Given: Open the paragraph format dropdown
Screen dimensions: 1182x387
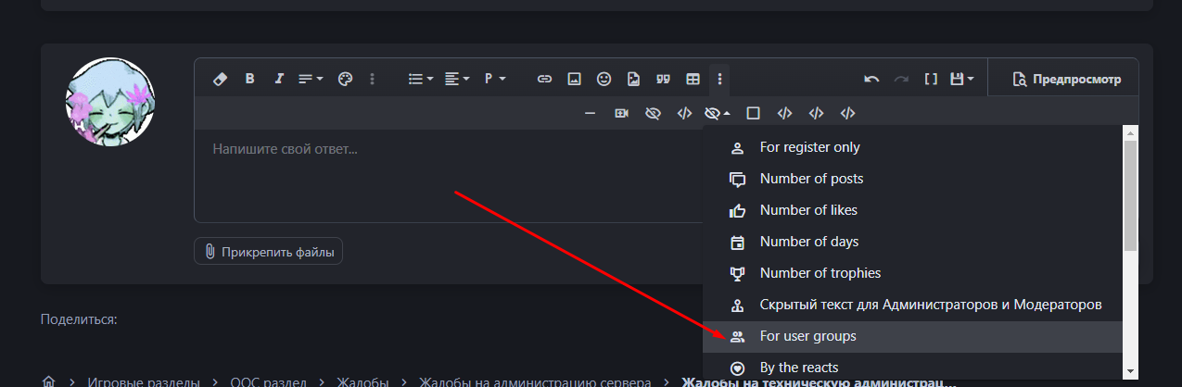Looking at the screenshot, I should point(495,79).
